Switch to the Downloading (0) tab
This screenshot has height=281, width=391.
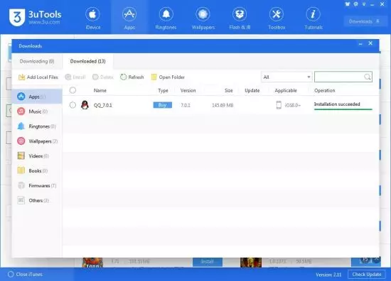[37, 61]
